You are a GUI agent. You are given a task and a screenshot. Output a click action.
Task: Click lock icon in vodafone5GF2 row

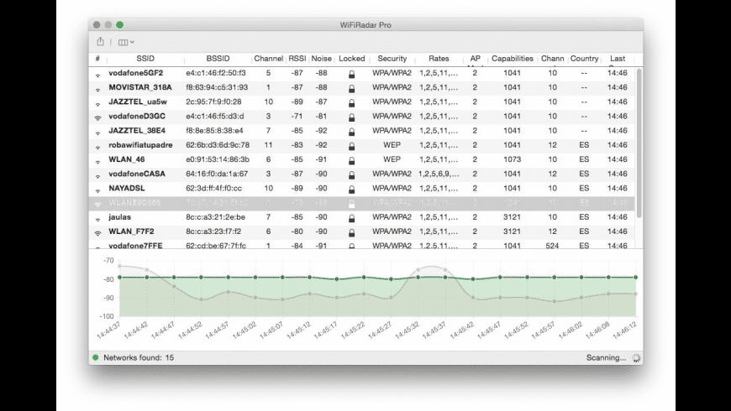(x=351, y=74)
